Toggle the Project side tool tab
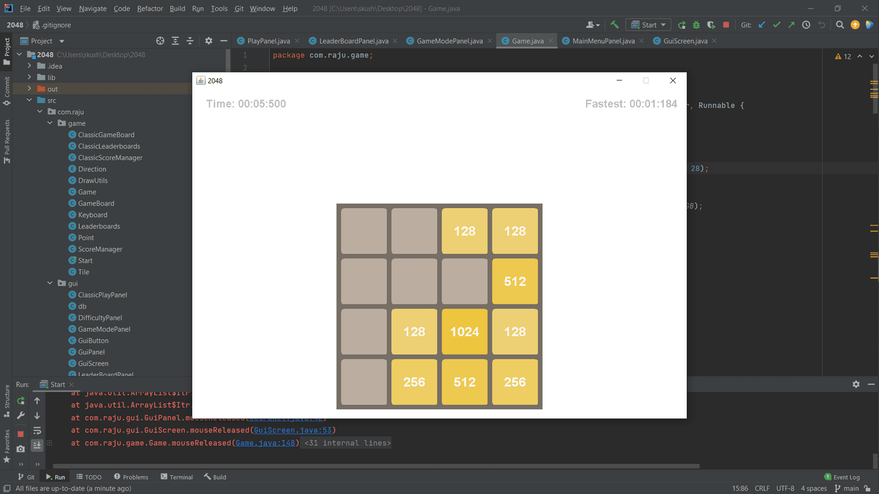 pyautogui.click(x=7, y=51)
